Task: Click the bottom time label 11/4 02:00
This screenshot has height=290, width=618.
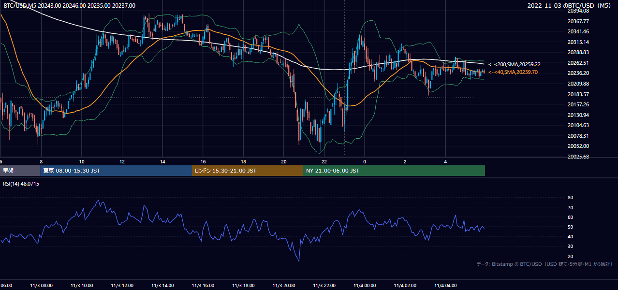Action: point(405,286)
